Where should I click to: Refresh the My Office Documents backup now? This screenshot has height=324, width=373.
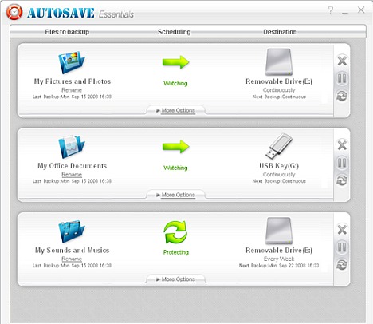pyautogui.click(x=342, y=180)
